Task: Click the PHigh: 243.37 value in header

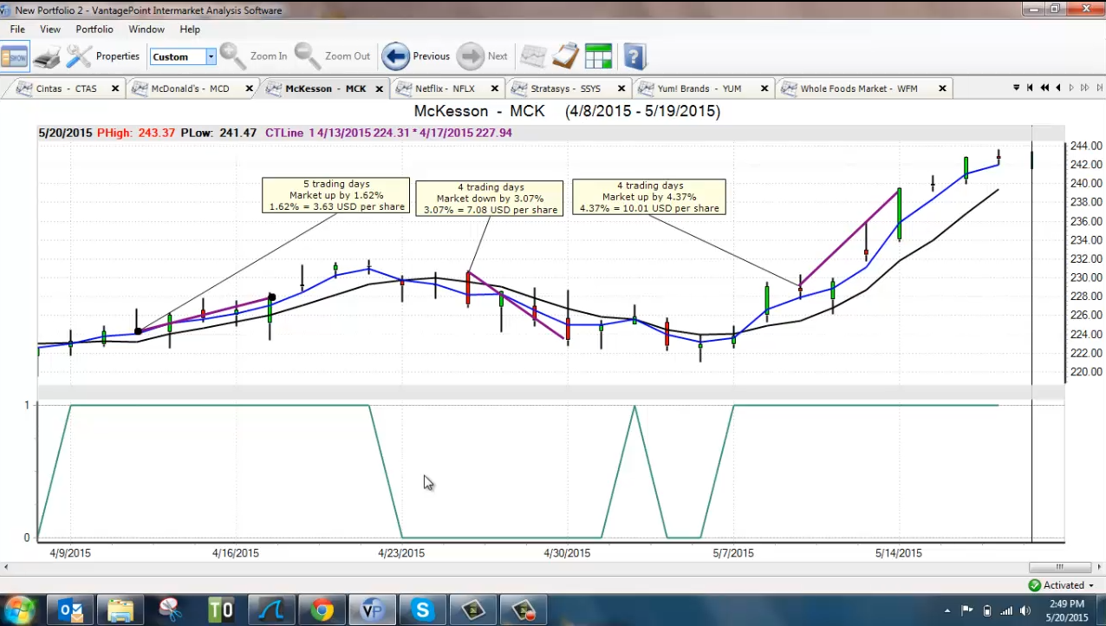Action: 136,133
